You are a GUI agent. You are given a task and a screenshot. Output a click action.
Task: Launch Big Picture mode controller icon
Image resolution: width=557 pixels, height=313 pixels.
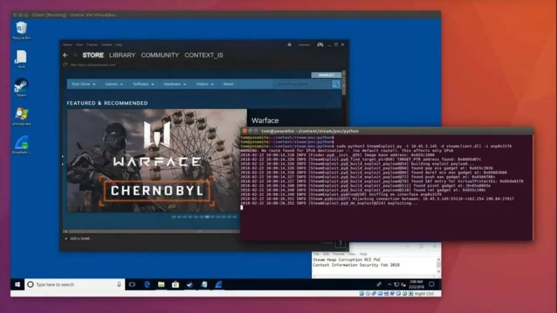(x=320, y=45)
